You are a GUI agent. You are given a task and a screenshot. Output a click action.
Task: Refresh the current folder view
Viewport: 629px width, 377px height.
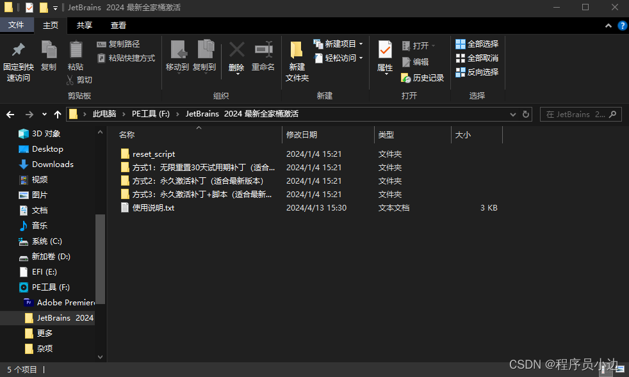[x=526, y=115]
